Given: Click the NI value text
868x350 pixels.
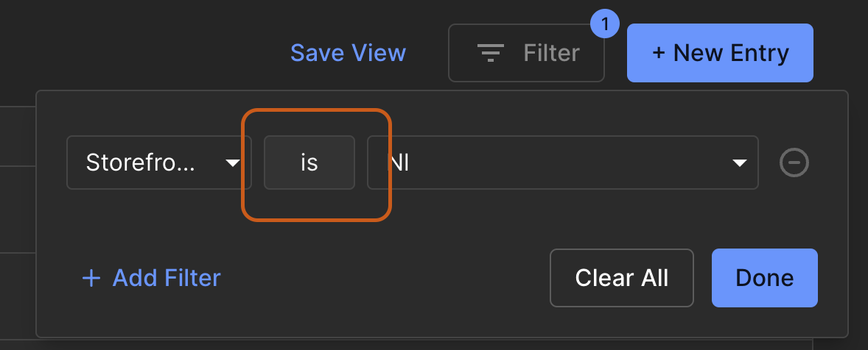Looking at the screenshot, I should (399, 162).
